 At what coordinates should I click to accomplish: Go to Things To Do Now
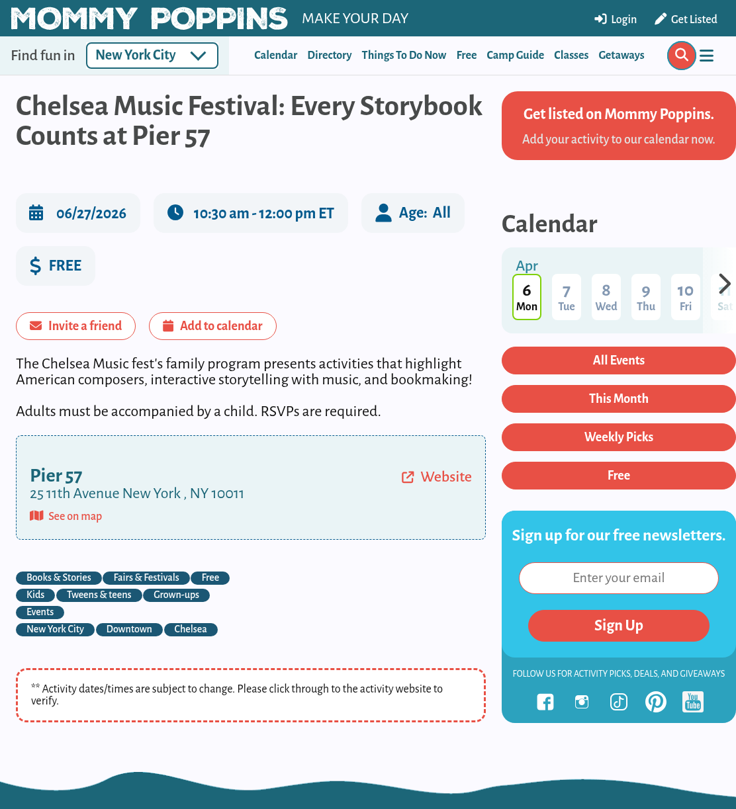click(x=404, y=56)
